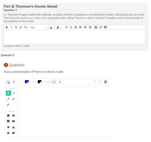Click the orange question mark icon
Screen dimensions: 151x142
coord(6,65)
